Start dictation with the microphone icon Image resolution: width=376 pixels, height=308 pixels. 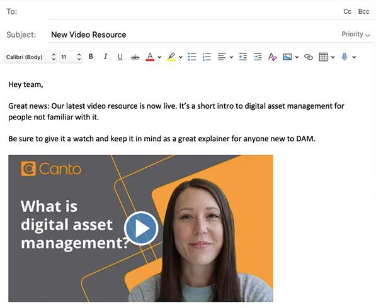[x=345, y=57]
